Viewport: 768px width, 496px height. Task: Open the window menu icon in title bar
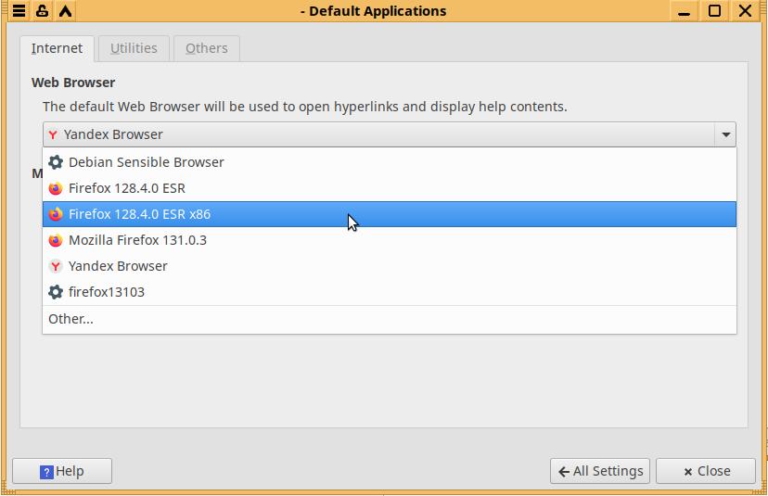(19, 11)
